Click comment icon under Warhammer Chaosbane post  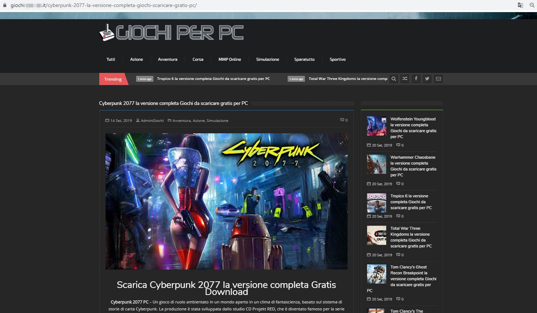pos(398,184)
